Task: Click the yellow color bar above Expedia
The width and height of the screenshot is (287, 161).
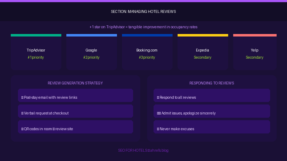Action: (x=203, y=35)
